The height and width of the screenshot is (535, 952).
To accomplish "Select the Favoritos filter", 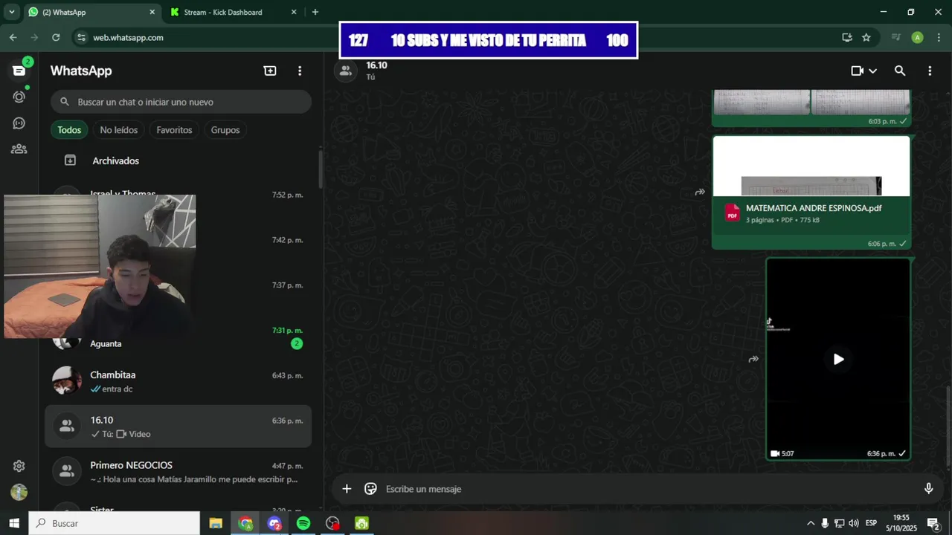I will click(174, 130).
